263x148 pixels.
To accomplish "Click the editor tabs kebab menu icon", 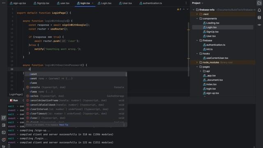I will pos(186,3).
